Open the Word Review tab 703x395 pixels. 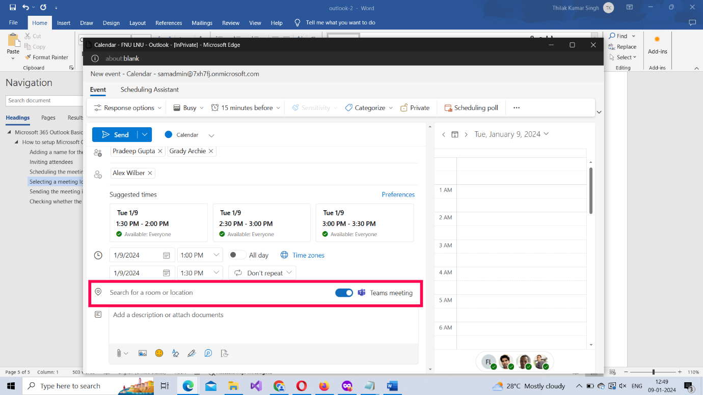[x=231, y=23]
